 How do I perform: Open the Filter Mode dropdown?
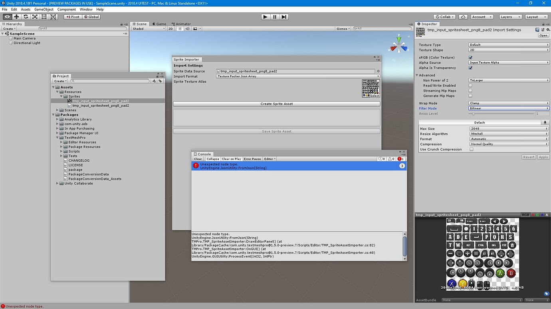point(508,108)
